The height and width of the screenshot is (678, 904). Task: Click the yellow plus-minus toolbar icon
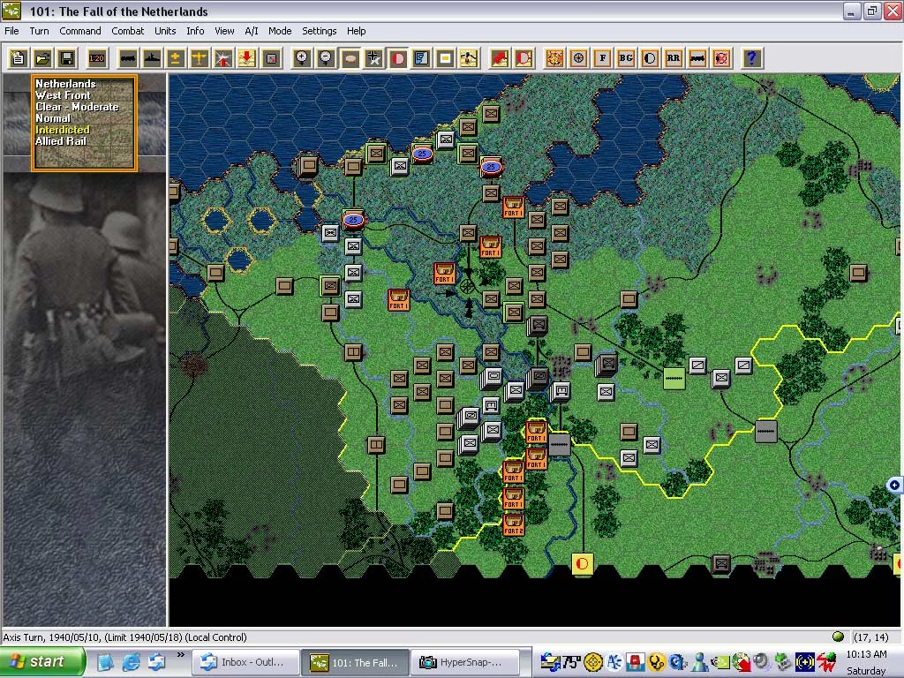pyautogui.click(x=176, y=57)
